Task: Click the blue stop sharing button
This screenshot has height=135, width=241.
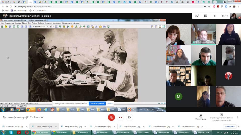Action: coord(97,103)
